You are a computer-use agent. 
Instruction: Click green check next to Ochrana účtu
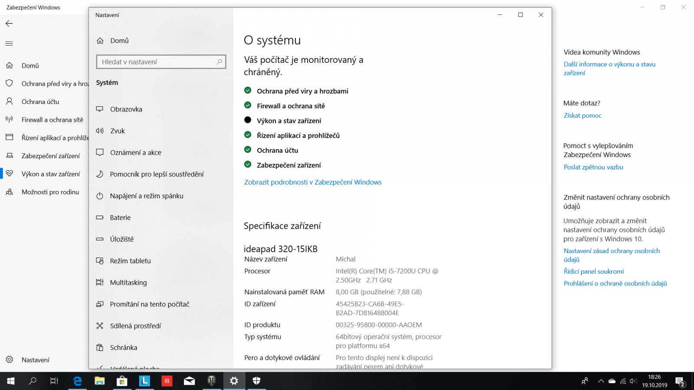pyautogui.click(x=248, y=149)
